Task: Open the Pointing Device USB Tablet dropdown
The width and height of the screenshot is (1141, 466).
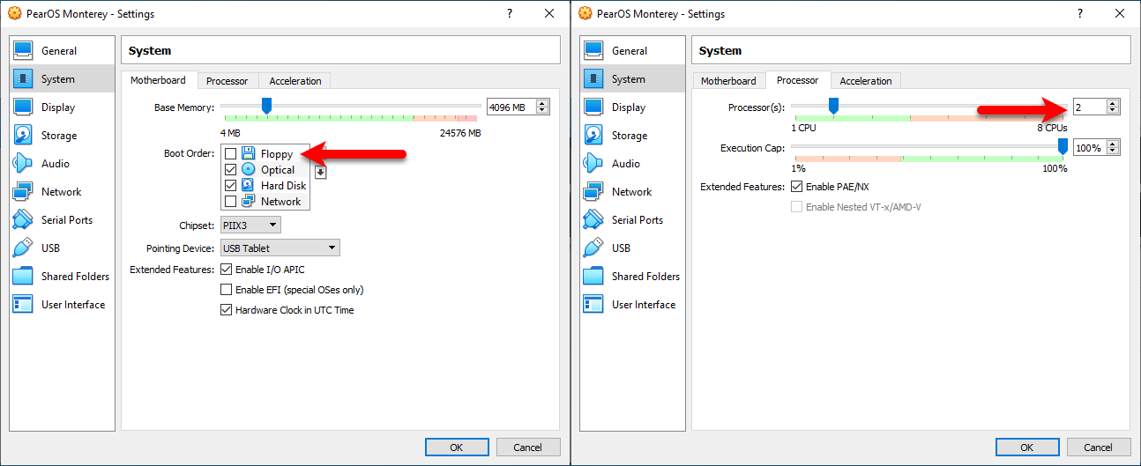Action: 280,248
